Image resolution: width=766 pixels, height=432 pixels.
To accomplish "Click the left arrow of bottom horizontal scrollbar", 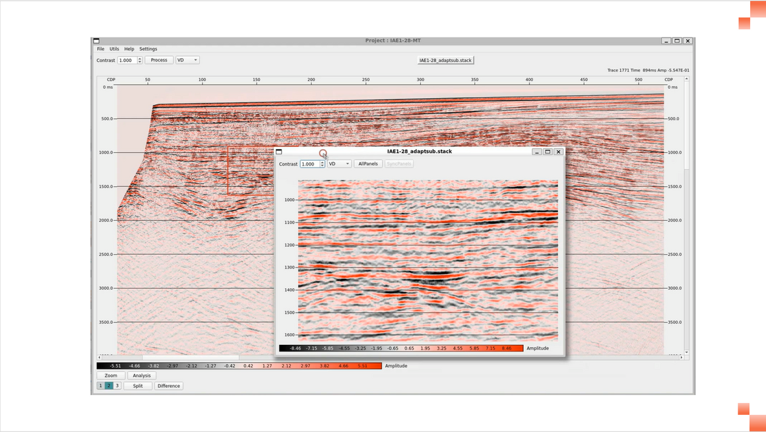I will [99, 358].
